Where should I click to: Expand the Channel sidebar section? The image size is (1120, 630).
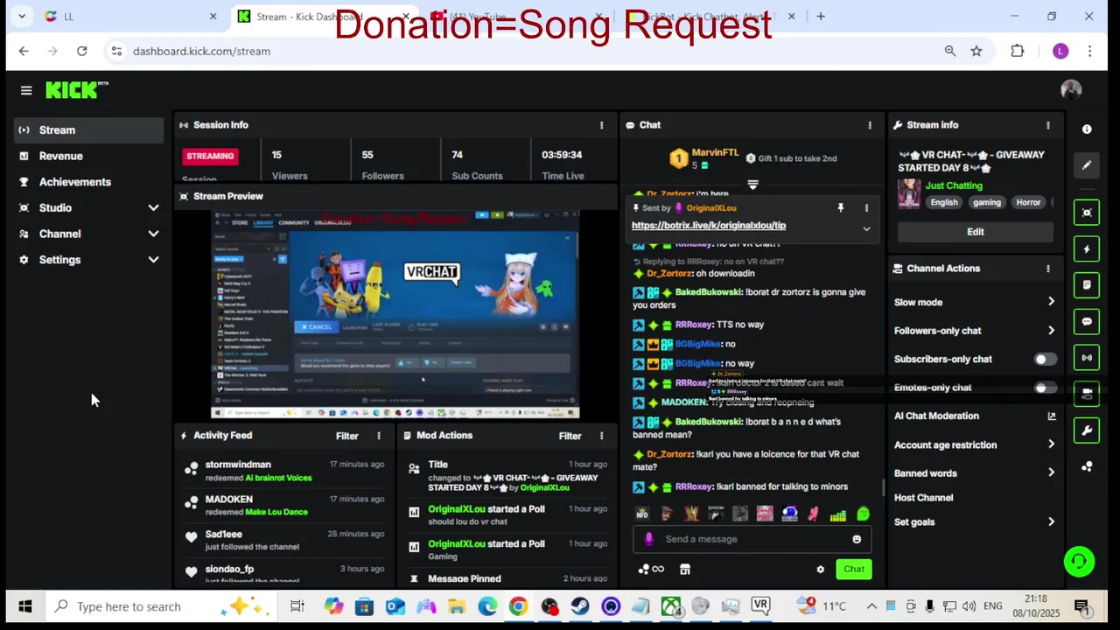pos(153,234)
